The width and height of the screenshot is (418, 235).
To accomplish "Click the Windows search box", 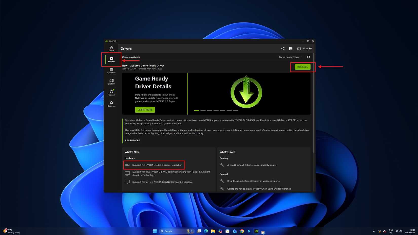I will coord(172,231).
